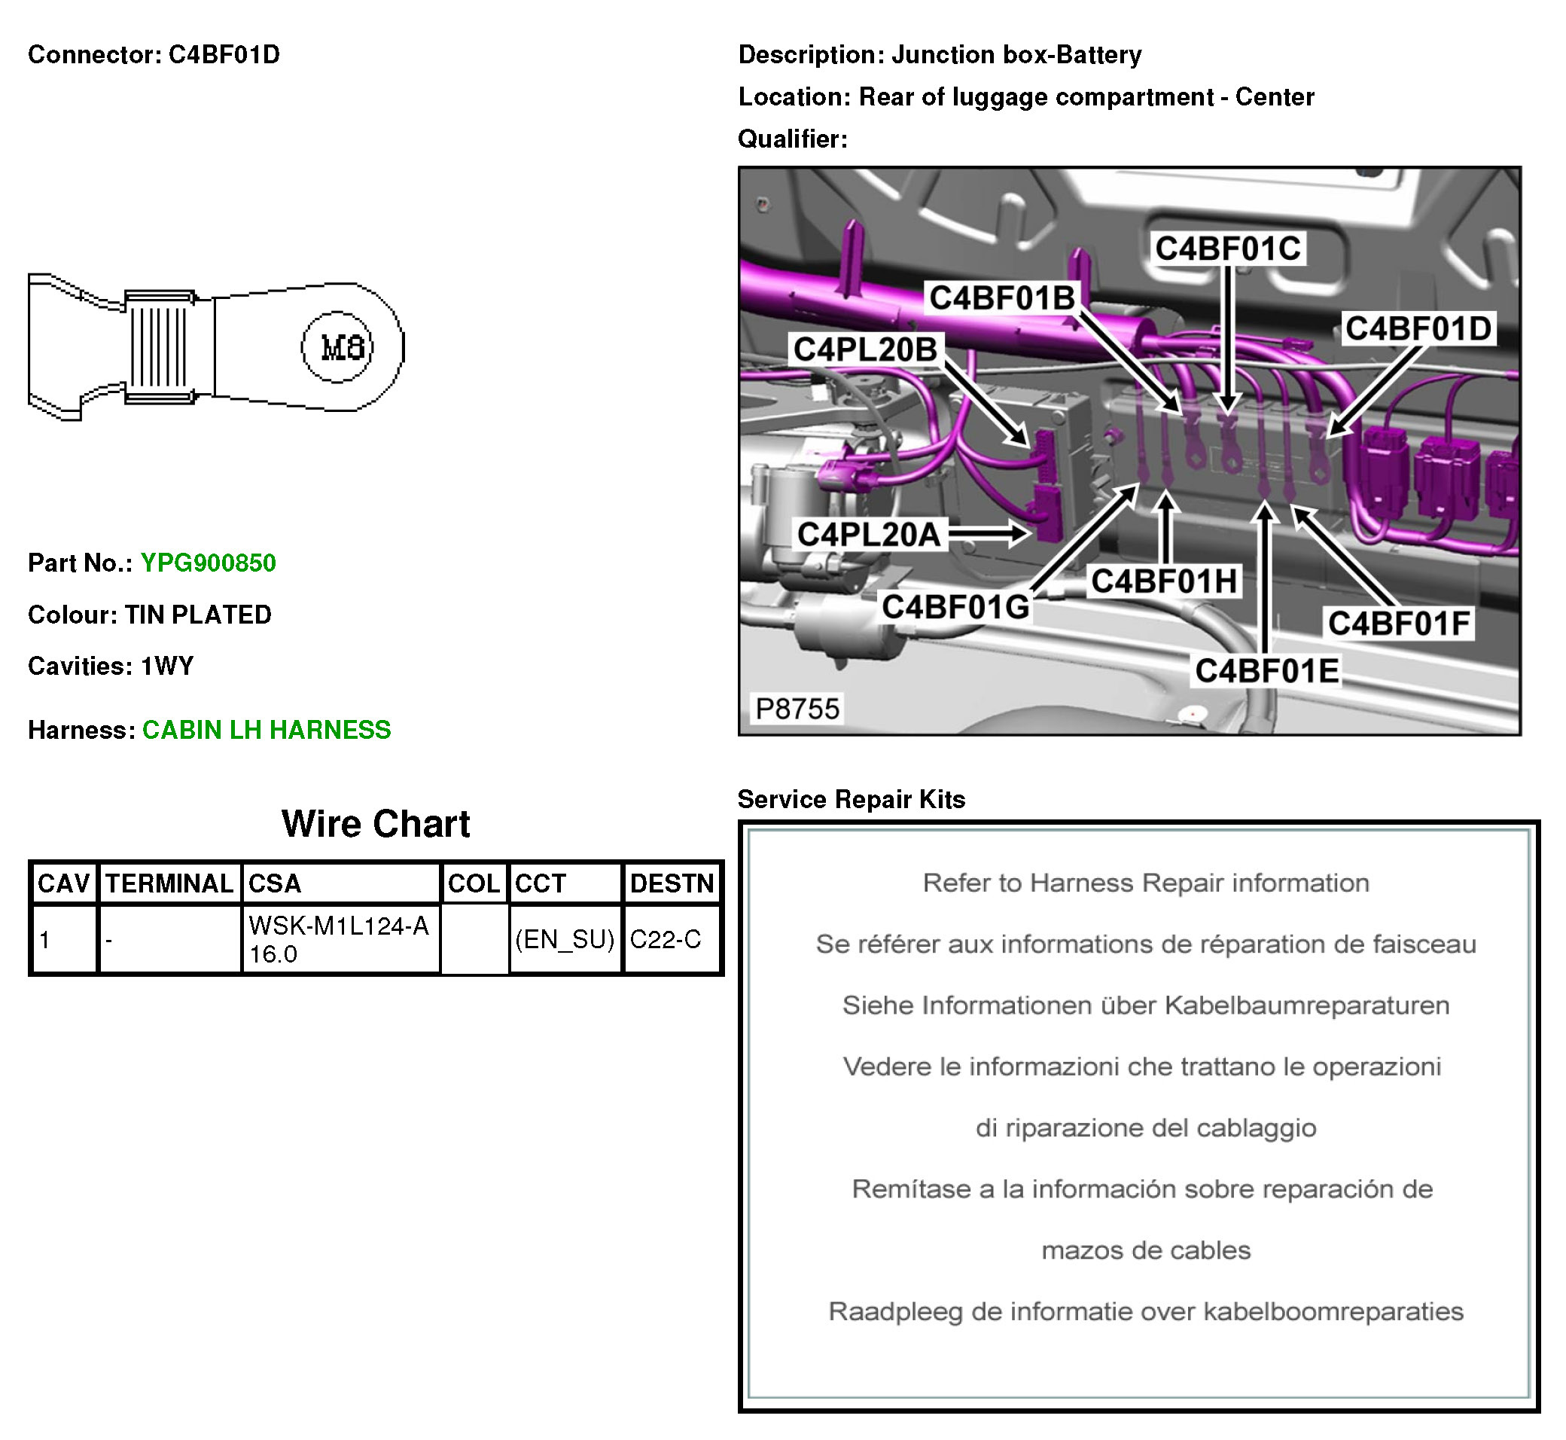Select the C4BF01B label in location image
The width and height of the screenshot is (1566, 1440).
pyautogui.click(x=1002, y=298)
